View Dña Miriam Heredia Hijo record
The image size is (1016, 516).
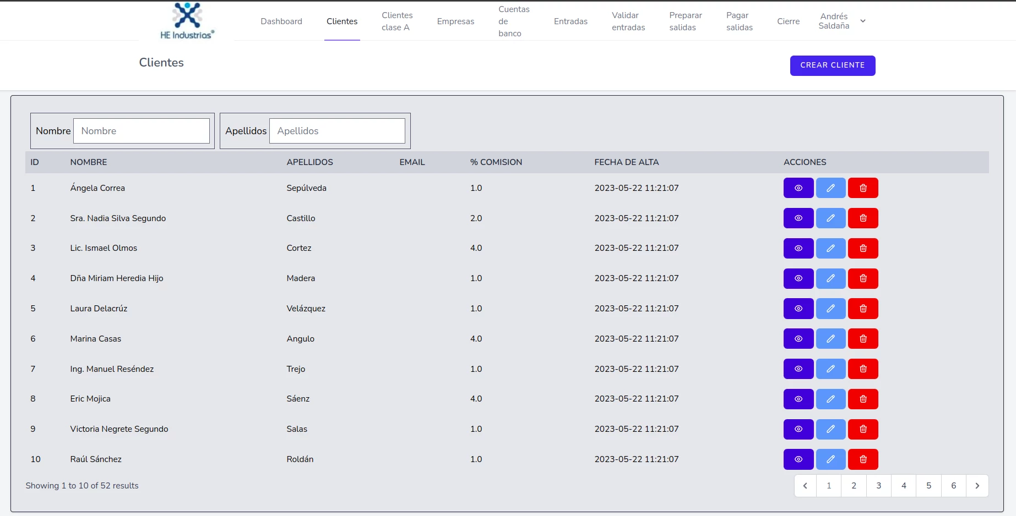click(798, 278)
